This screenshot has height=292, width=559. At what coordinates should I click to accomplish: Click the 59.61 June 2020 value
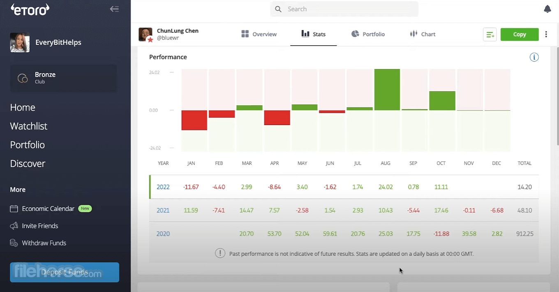click(330, 234)
